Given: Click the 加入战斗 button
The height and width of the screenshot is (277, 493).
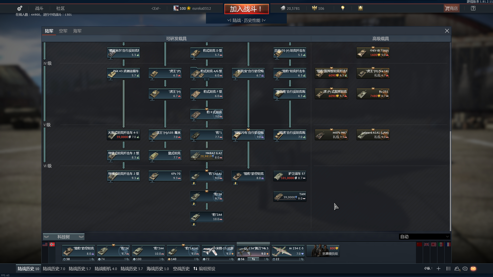Looking at the screenshot, I should pyautogui.click(x=246, y=9).
